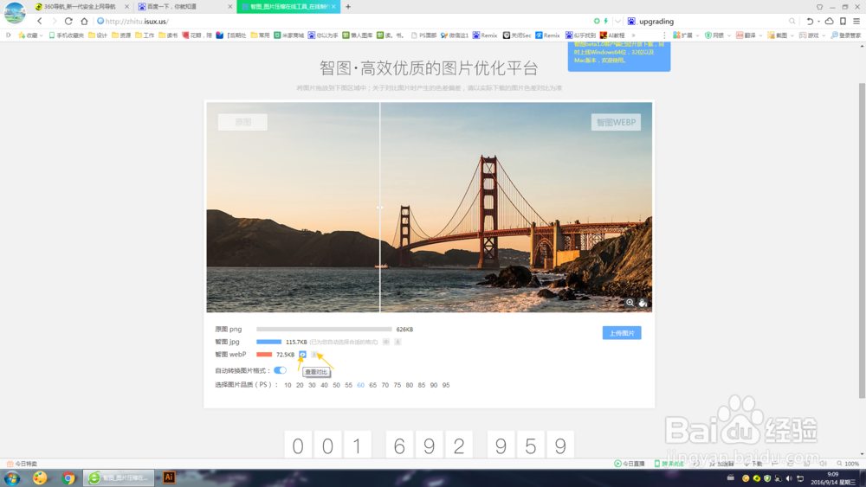Click the comparison divider handle on image

click(x=380, y=208)
